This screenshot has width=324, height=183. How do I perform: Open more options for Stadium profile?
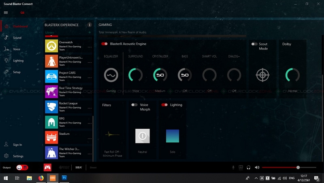90,138
